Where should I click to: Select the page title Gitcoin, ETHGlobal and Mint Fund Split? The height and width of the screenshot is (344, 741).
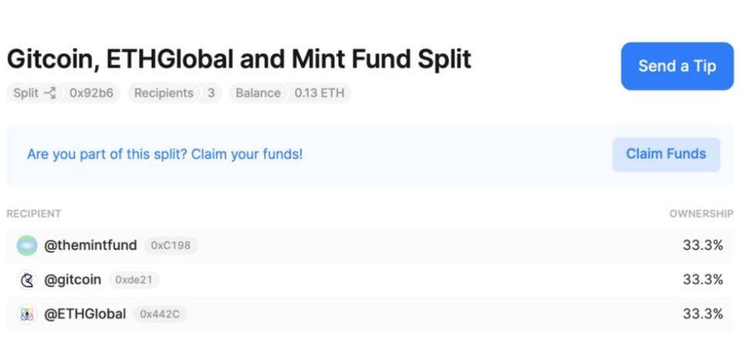239,59
